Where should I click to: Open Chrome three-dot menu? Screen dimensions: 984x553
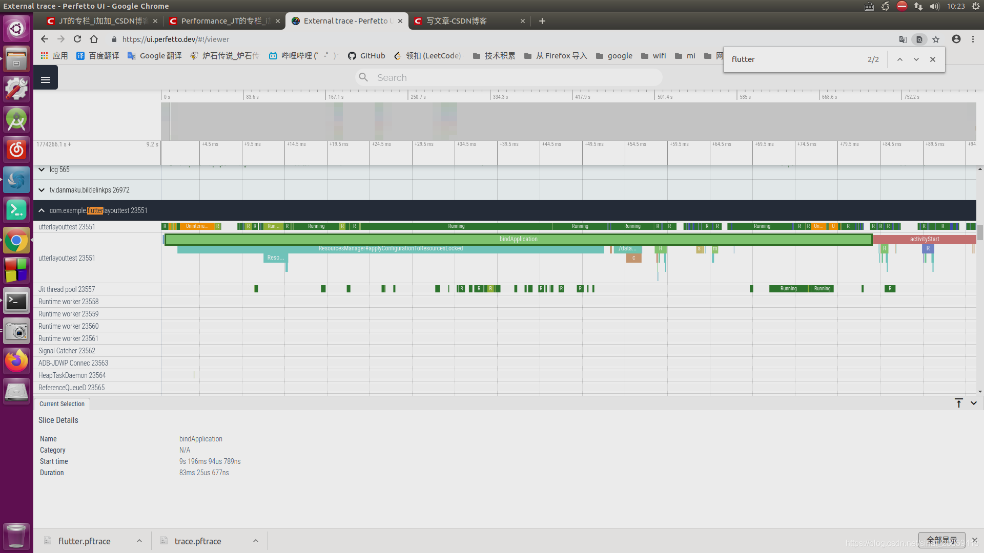[973, 39]
